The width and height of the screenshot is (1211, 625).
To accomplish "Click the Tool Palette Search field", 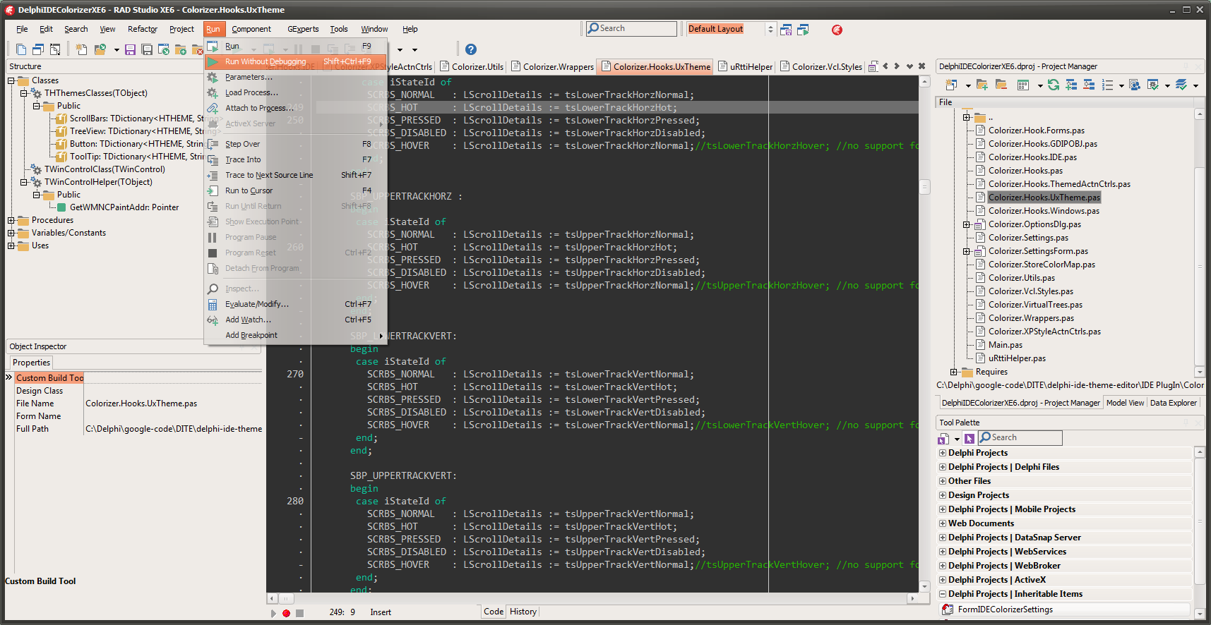I will [x=1020, y=437].
